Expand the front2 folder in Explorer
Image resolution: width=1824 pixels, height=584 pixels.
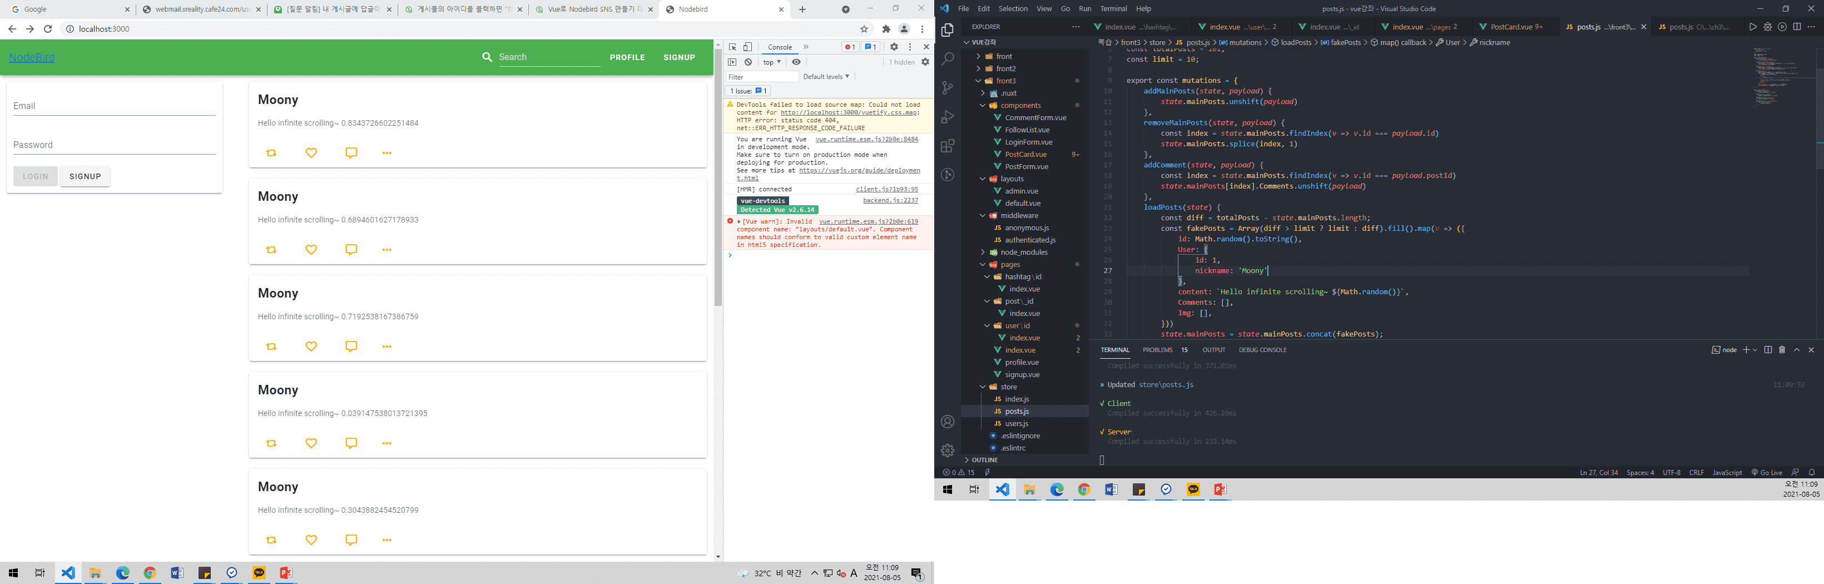click(1005, 68)
